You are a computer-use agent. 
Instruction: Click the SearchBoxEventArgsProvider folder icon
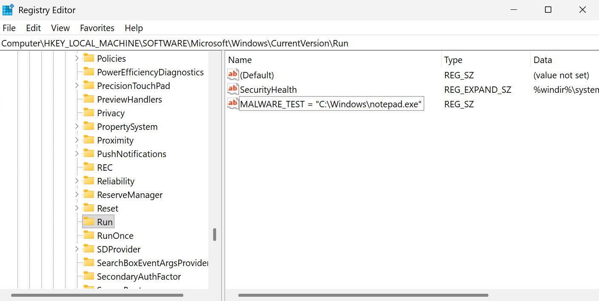click(x=89, y=263)
